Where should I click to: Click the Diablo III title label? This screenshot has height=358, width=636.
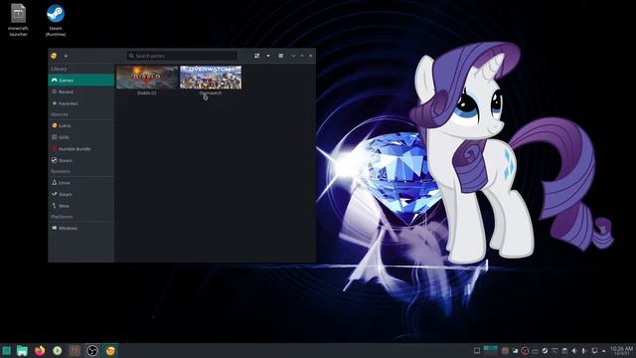147,92
